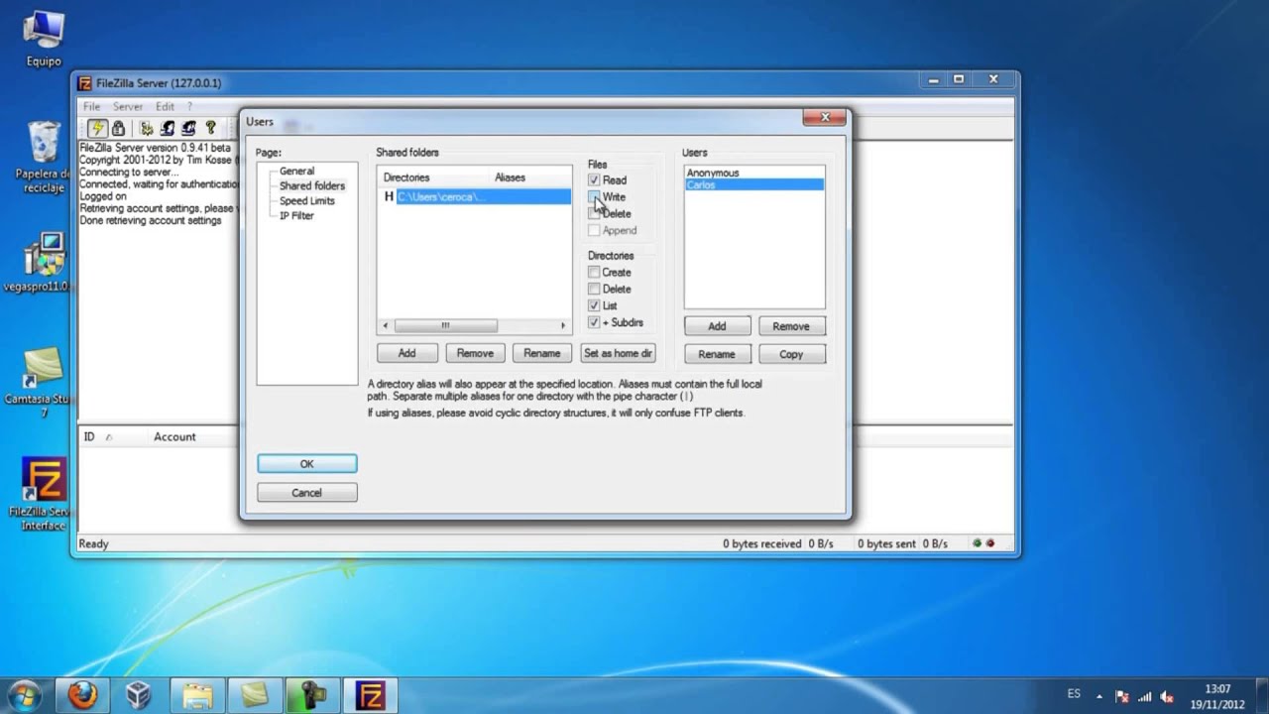This screenshot has height=714, width=1269.
Task: Click Set as home dir button
Action: pyautogui.click(x=618, y=353)
